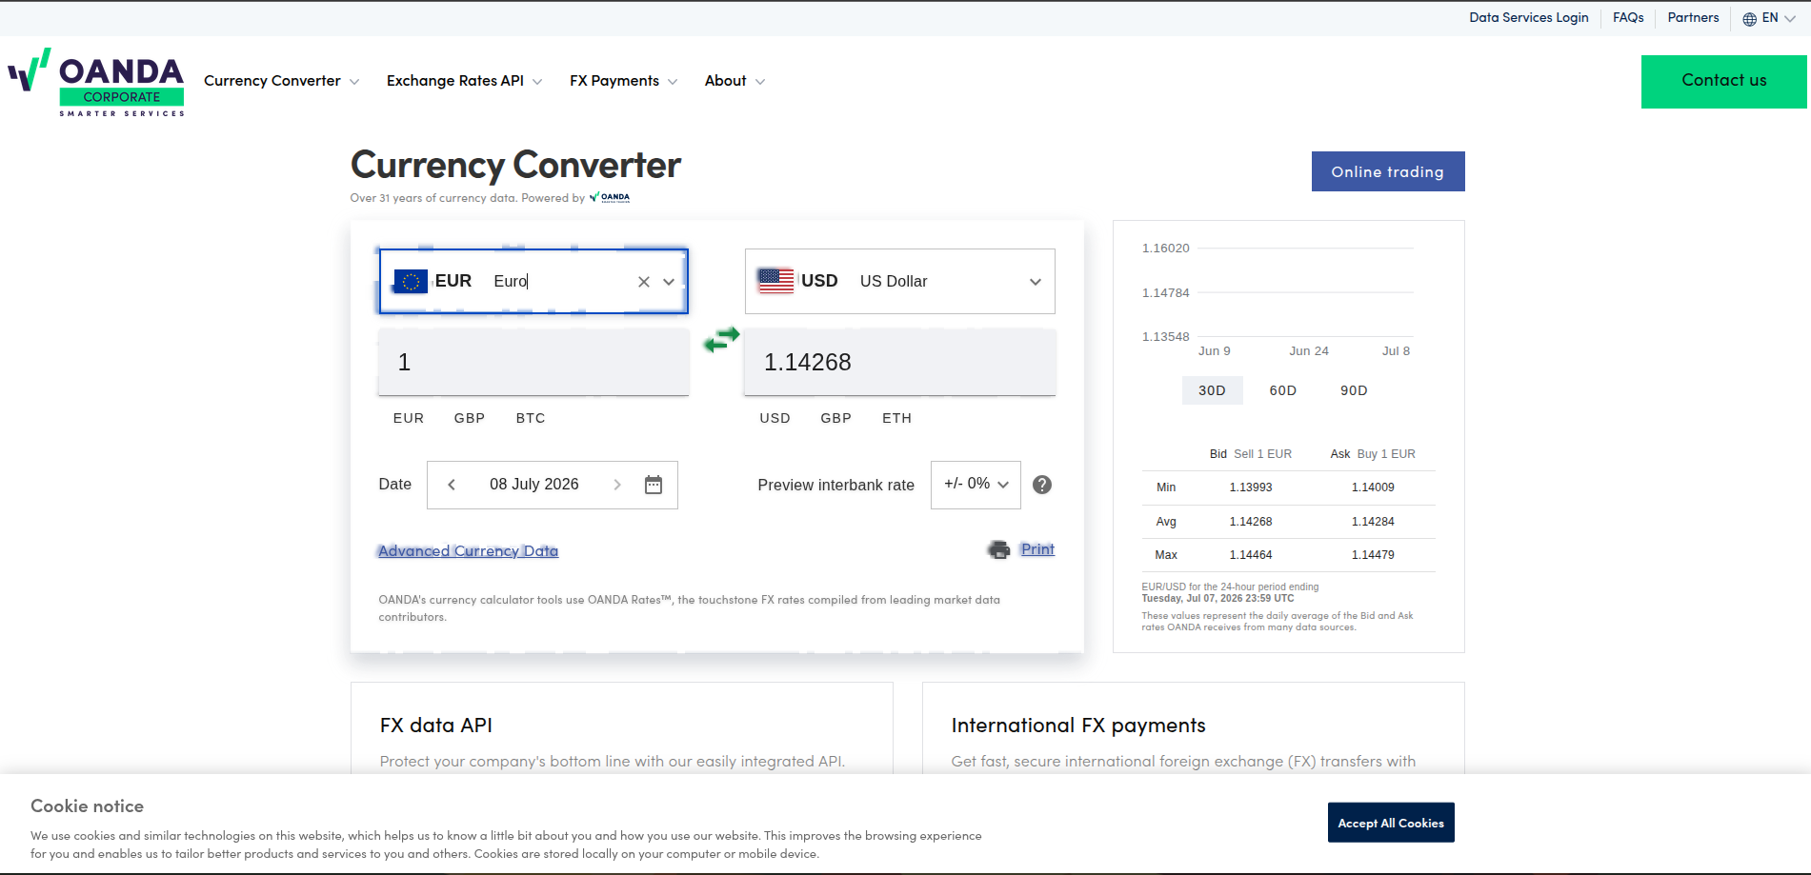Click the converted amount field 1.14268
The image size is (1811, 875).
click(x=900, y=362)
